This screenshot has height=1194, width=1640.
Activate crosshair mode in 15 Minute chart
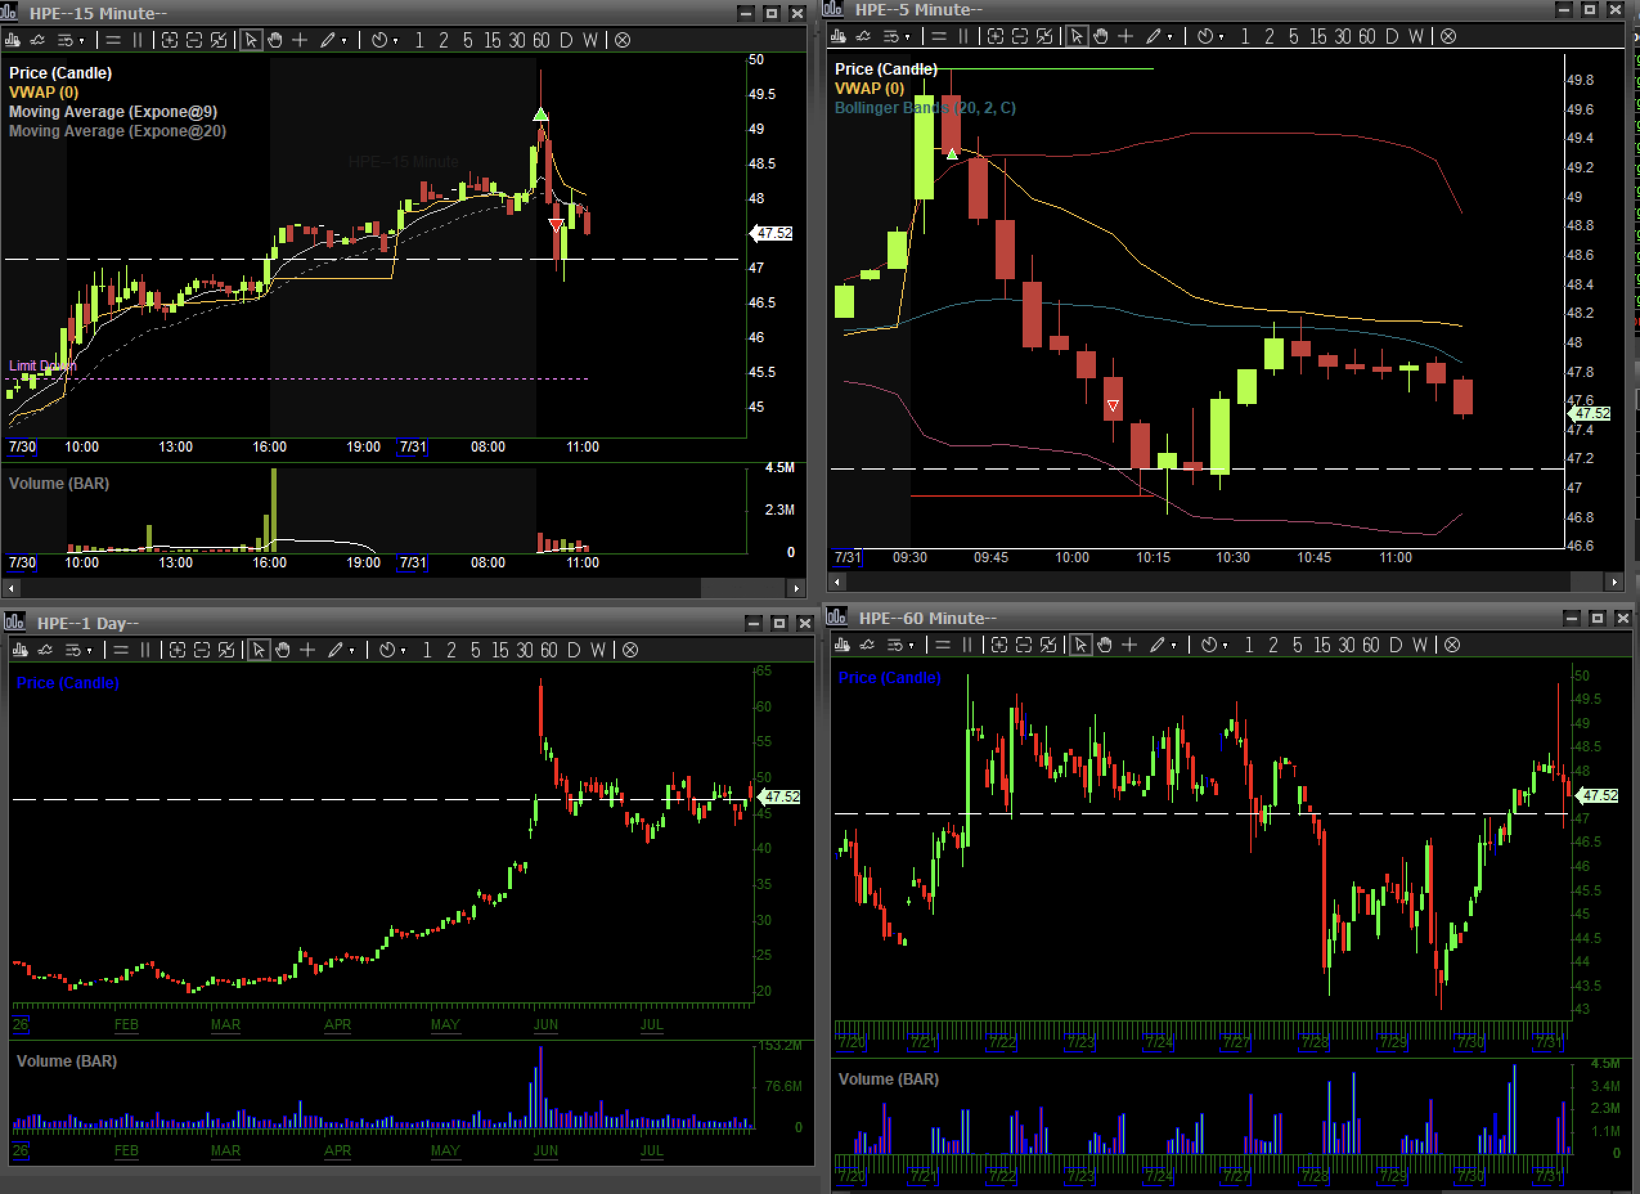click(x=299, y=40)
